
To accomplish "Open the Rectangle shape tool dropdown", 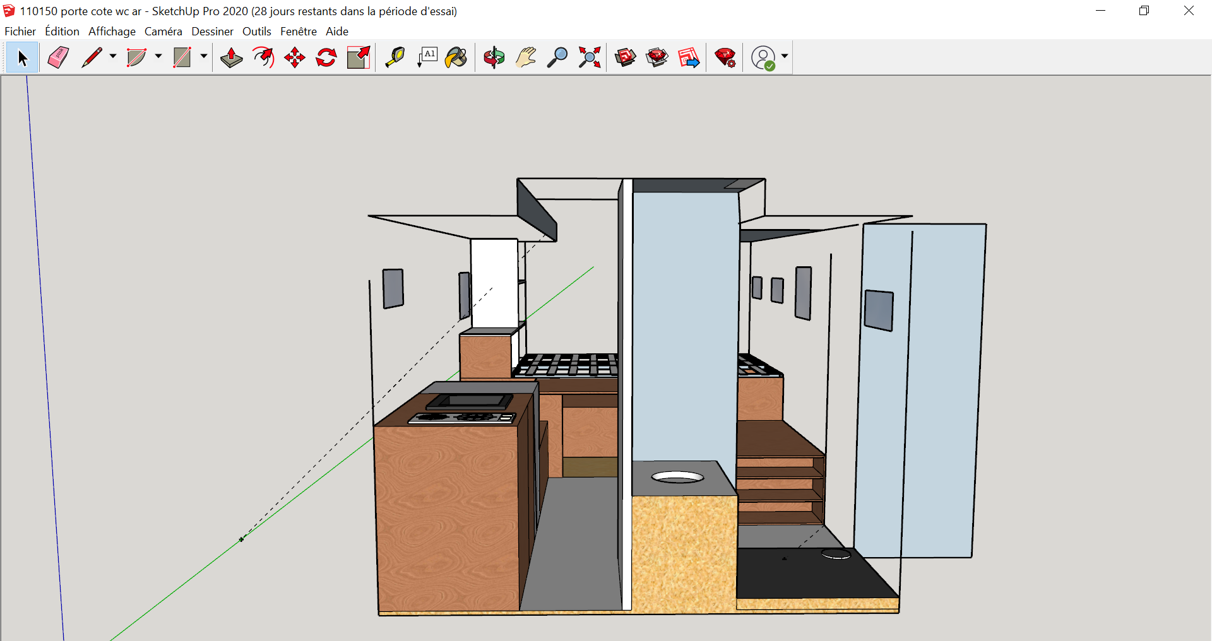I will click(204, 56).
